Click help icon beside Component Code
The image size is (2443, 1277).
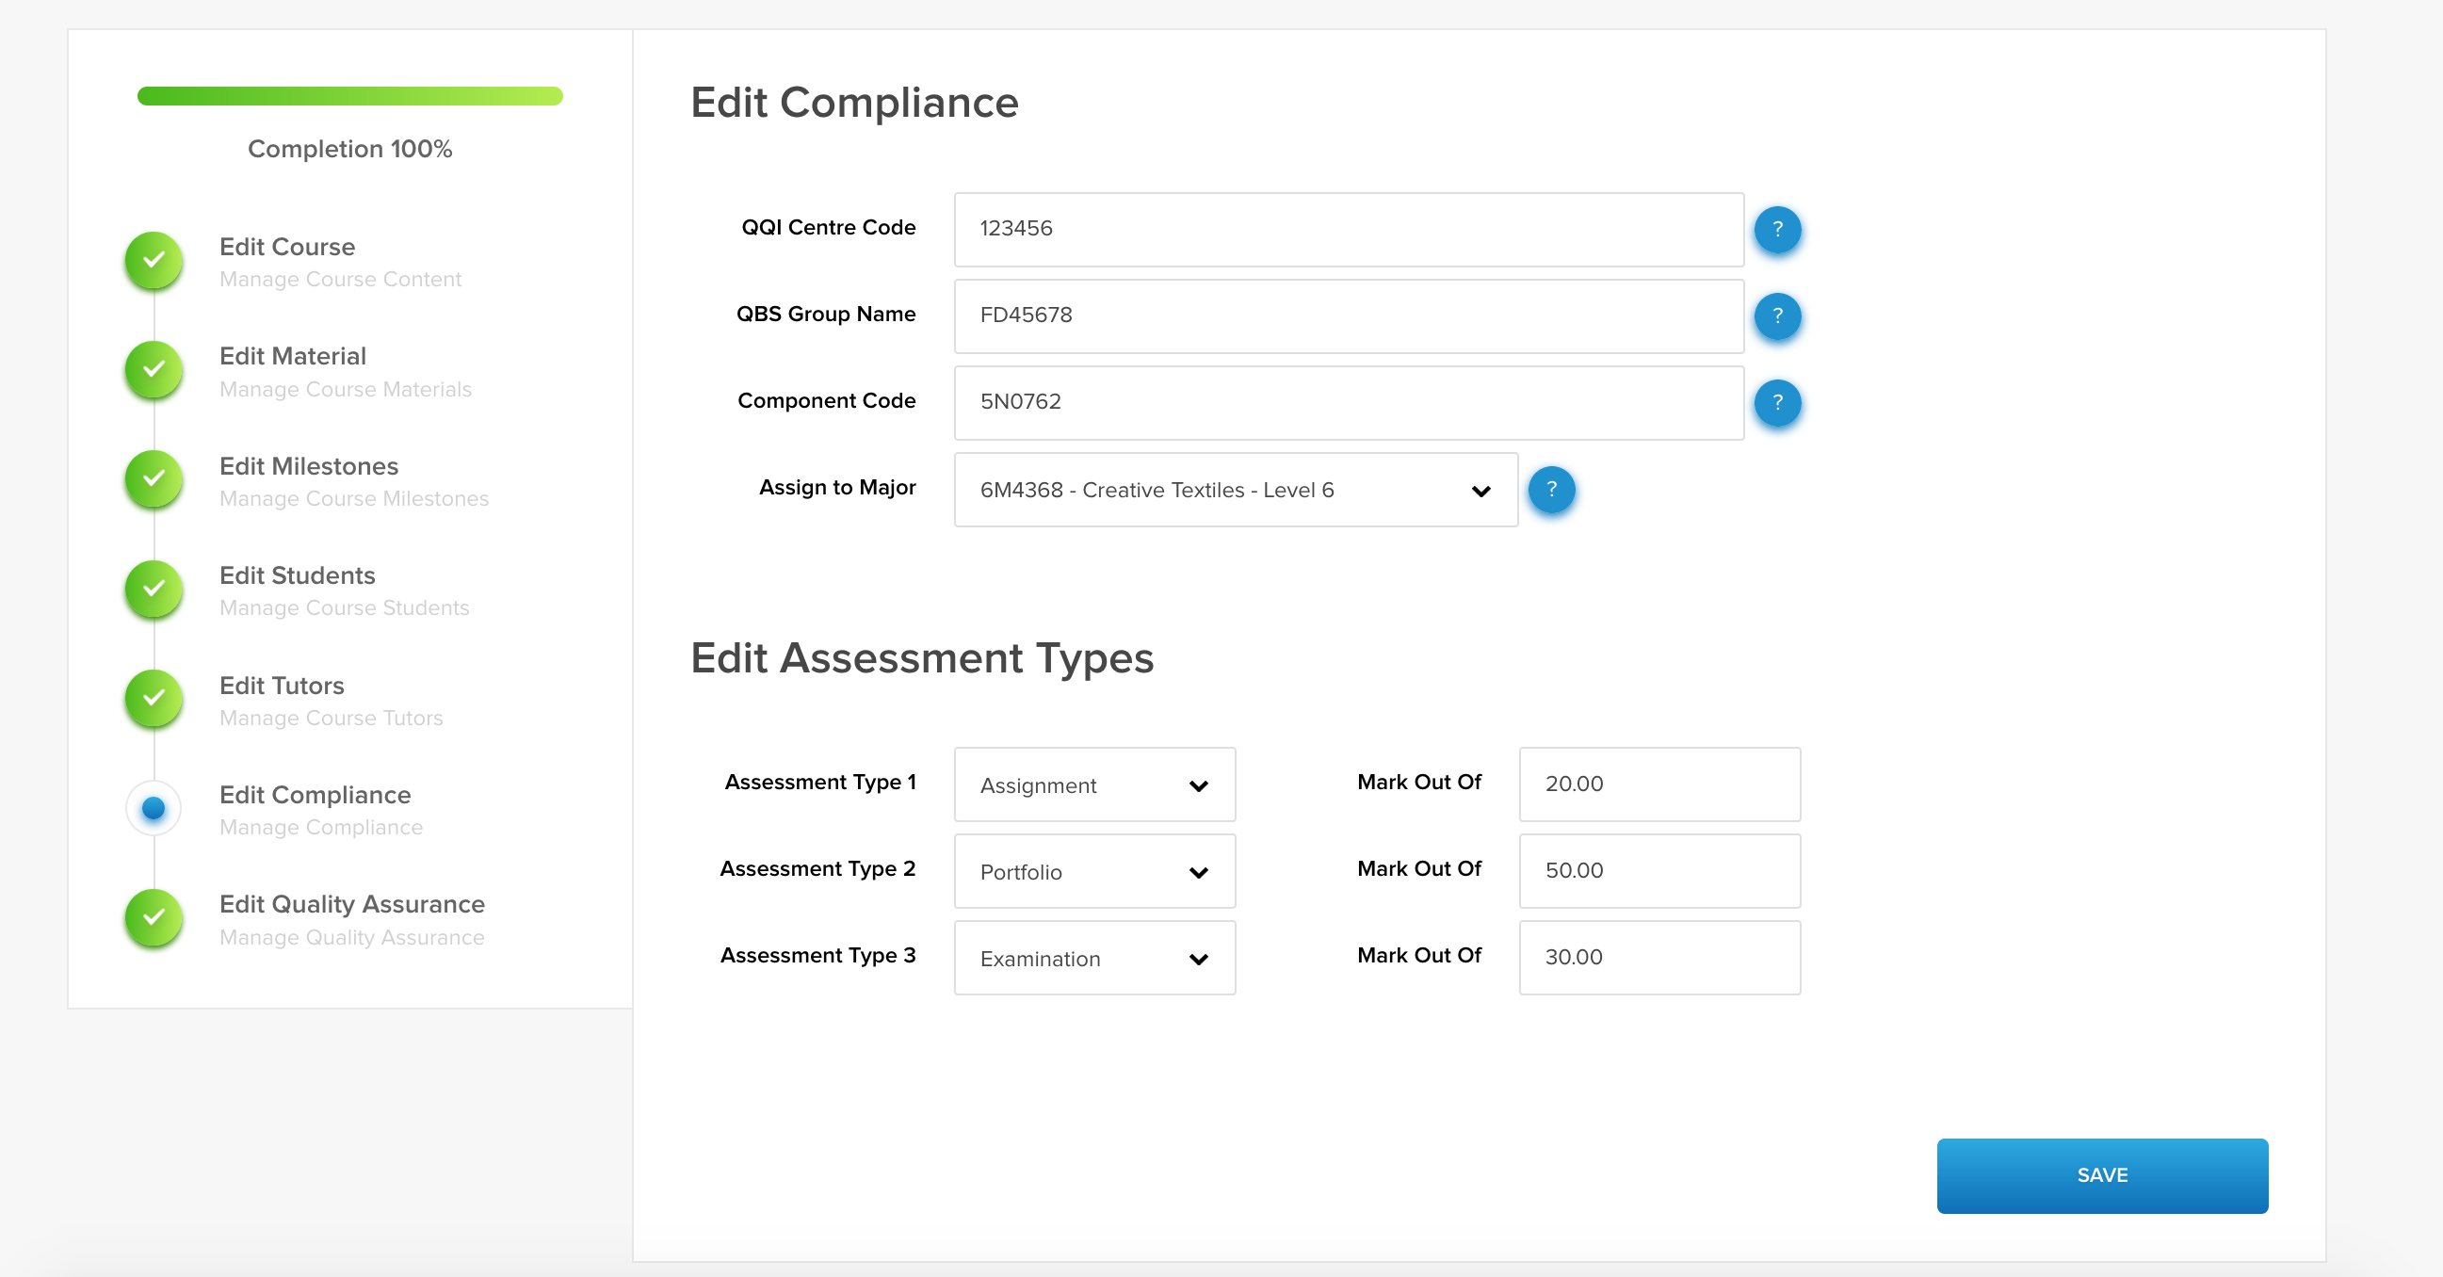(x=1776, y=403)
